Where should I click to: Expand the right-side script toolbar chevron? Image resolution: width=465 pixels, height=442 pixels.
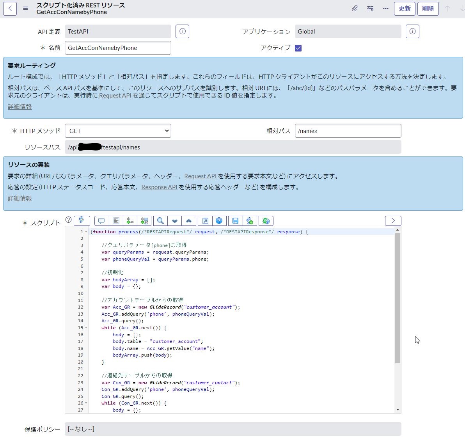coord(393,220)
